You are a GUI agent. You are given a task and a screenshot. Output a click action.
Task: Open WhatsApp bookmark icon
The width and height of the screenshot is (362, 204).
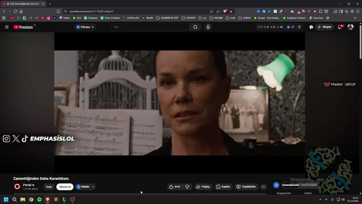tap(18, 18)
